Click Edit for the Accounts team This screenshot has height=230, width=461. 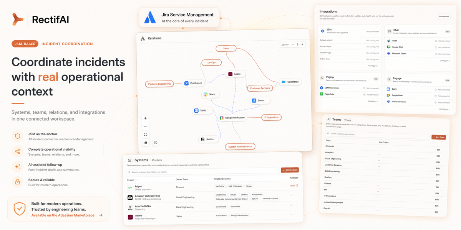438,150
